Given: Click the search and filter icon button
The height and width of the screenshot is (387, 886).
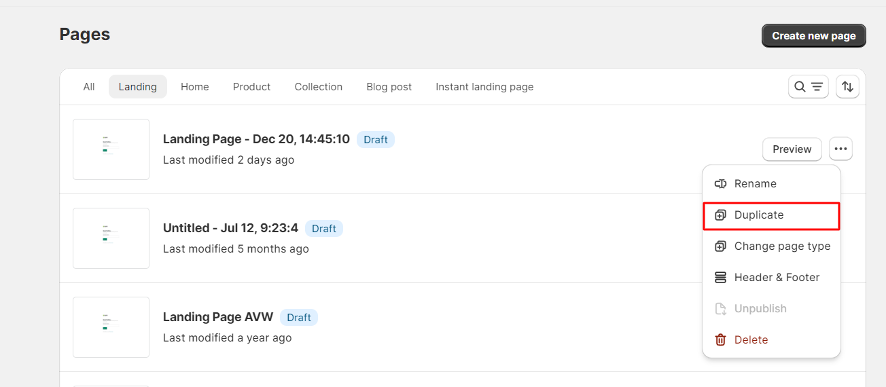Looking at the screenshot, I should (x=808, y=87).
